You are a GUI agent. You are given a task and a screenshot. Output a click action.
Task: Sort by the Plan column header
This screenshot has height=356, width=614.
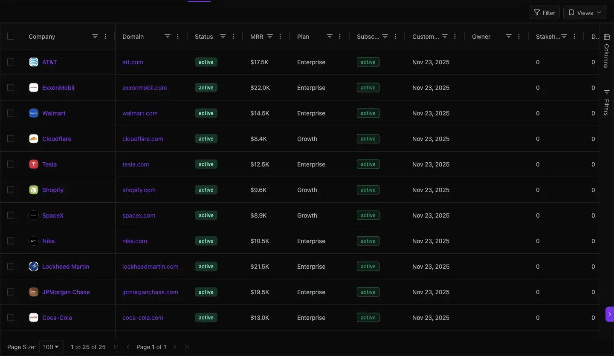(x=303, y=37)
